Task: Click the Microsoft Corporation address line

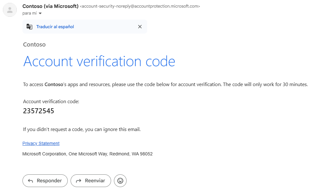Action: tap(87, 154)
